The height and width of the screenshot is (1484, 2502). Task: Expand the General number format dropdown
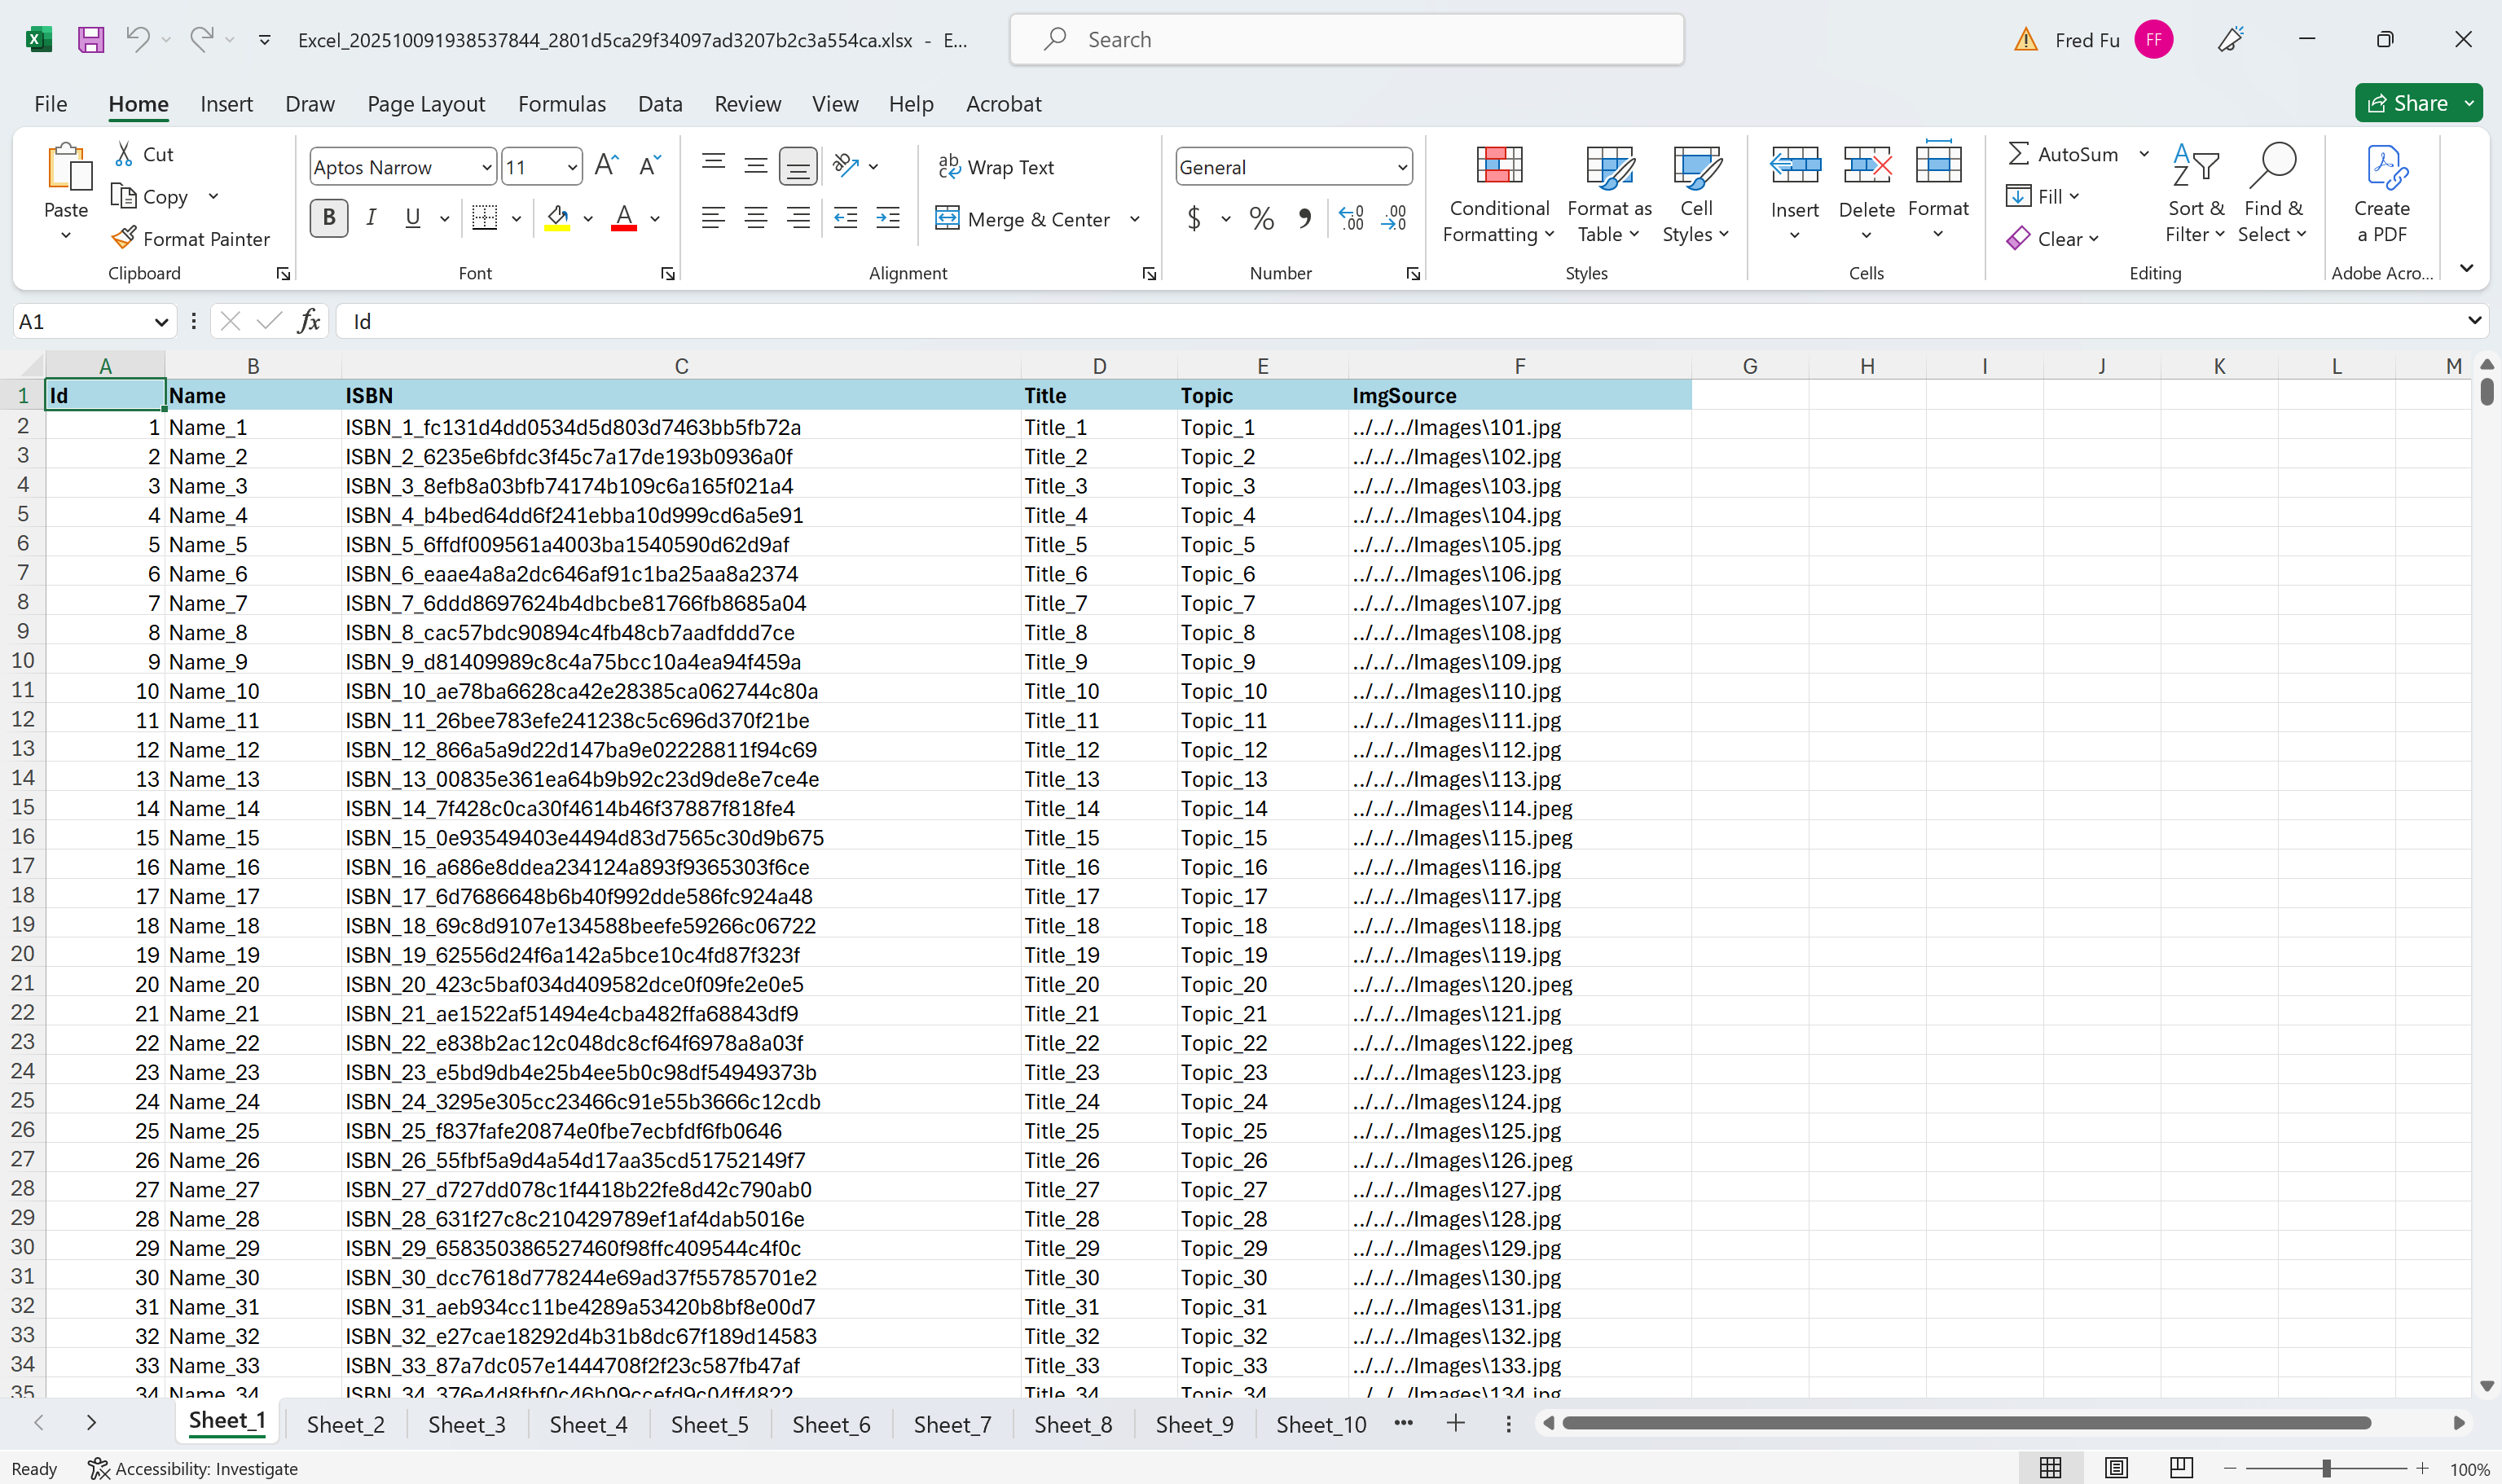pyautogui.click(x=1402, y=167)
